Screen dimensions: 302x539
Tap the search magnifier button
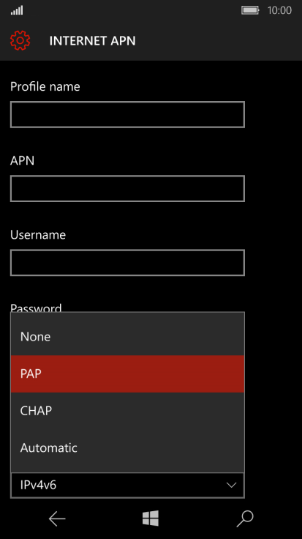pyautogui.click(x=245, y=518)
